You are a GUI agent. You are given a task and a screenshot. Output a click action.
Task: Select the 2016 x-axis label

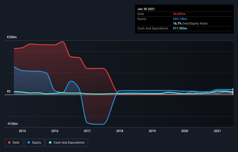(x=55, y=131)
